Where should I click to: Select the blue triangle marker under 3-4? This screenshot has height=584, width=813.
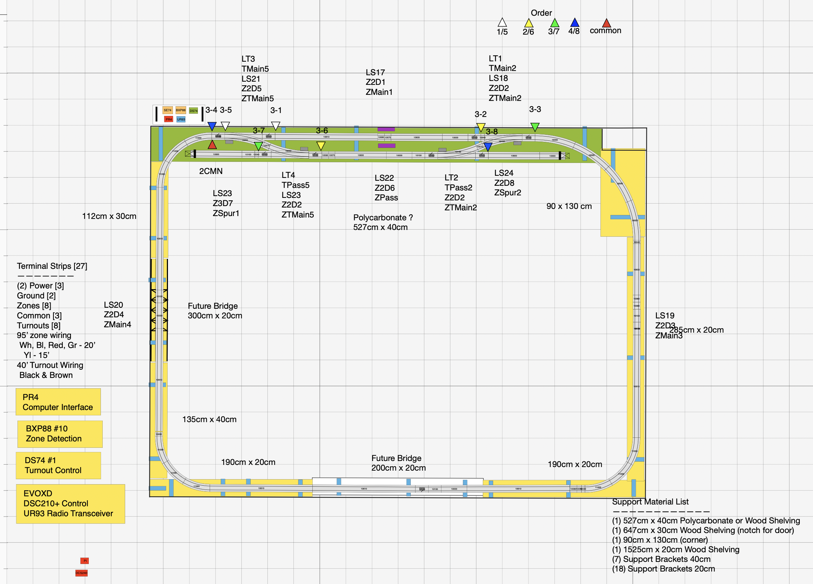(212, 126)
